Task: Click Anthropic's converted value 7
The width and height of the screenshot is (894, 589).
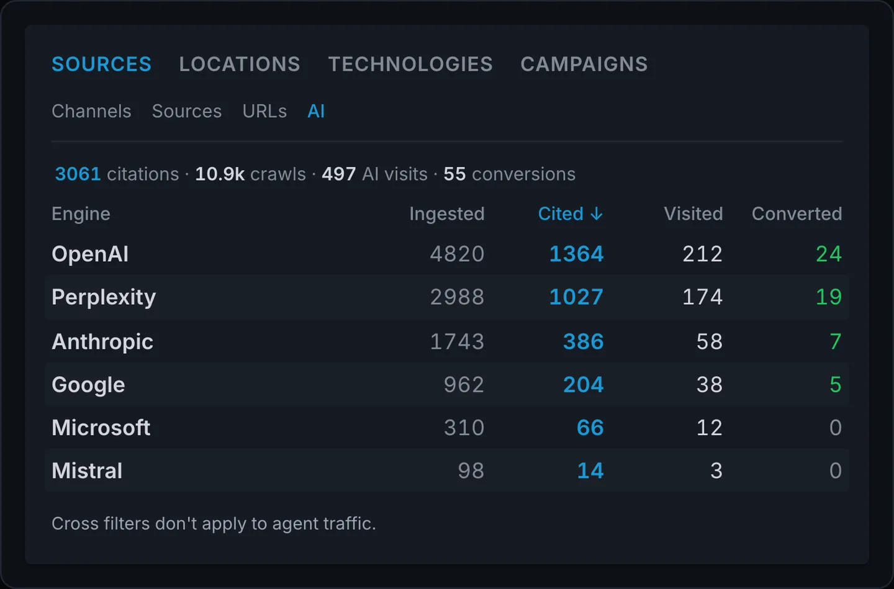Action: [836, 341]
